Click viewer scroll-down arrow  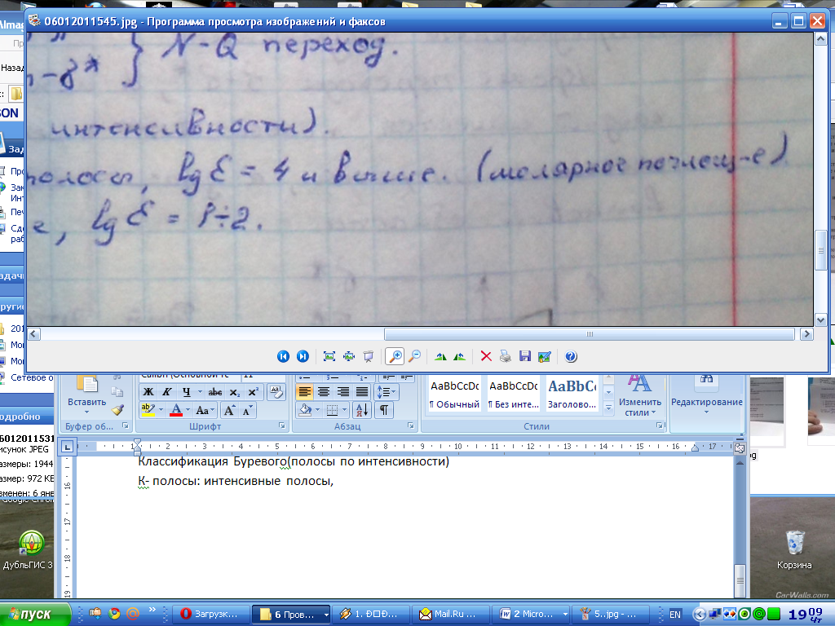coord(820,320)
